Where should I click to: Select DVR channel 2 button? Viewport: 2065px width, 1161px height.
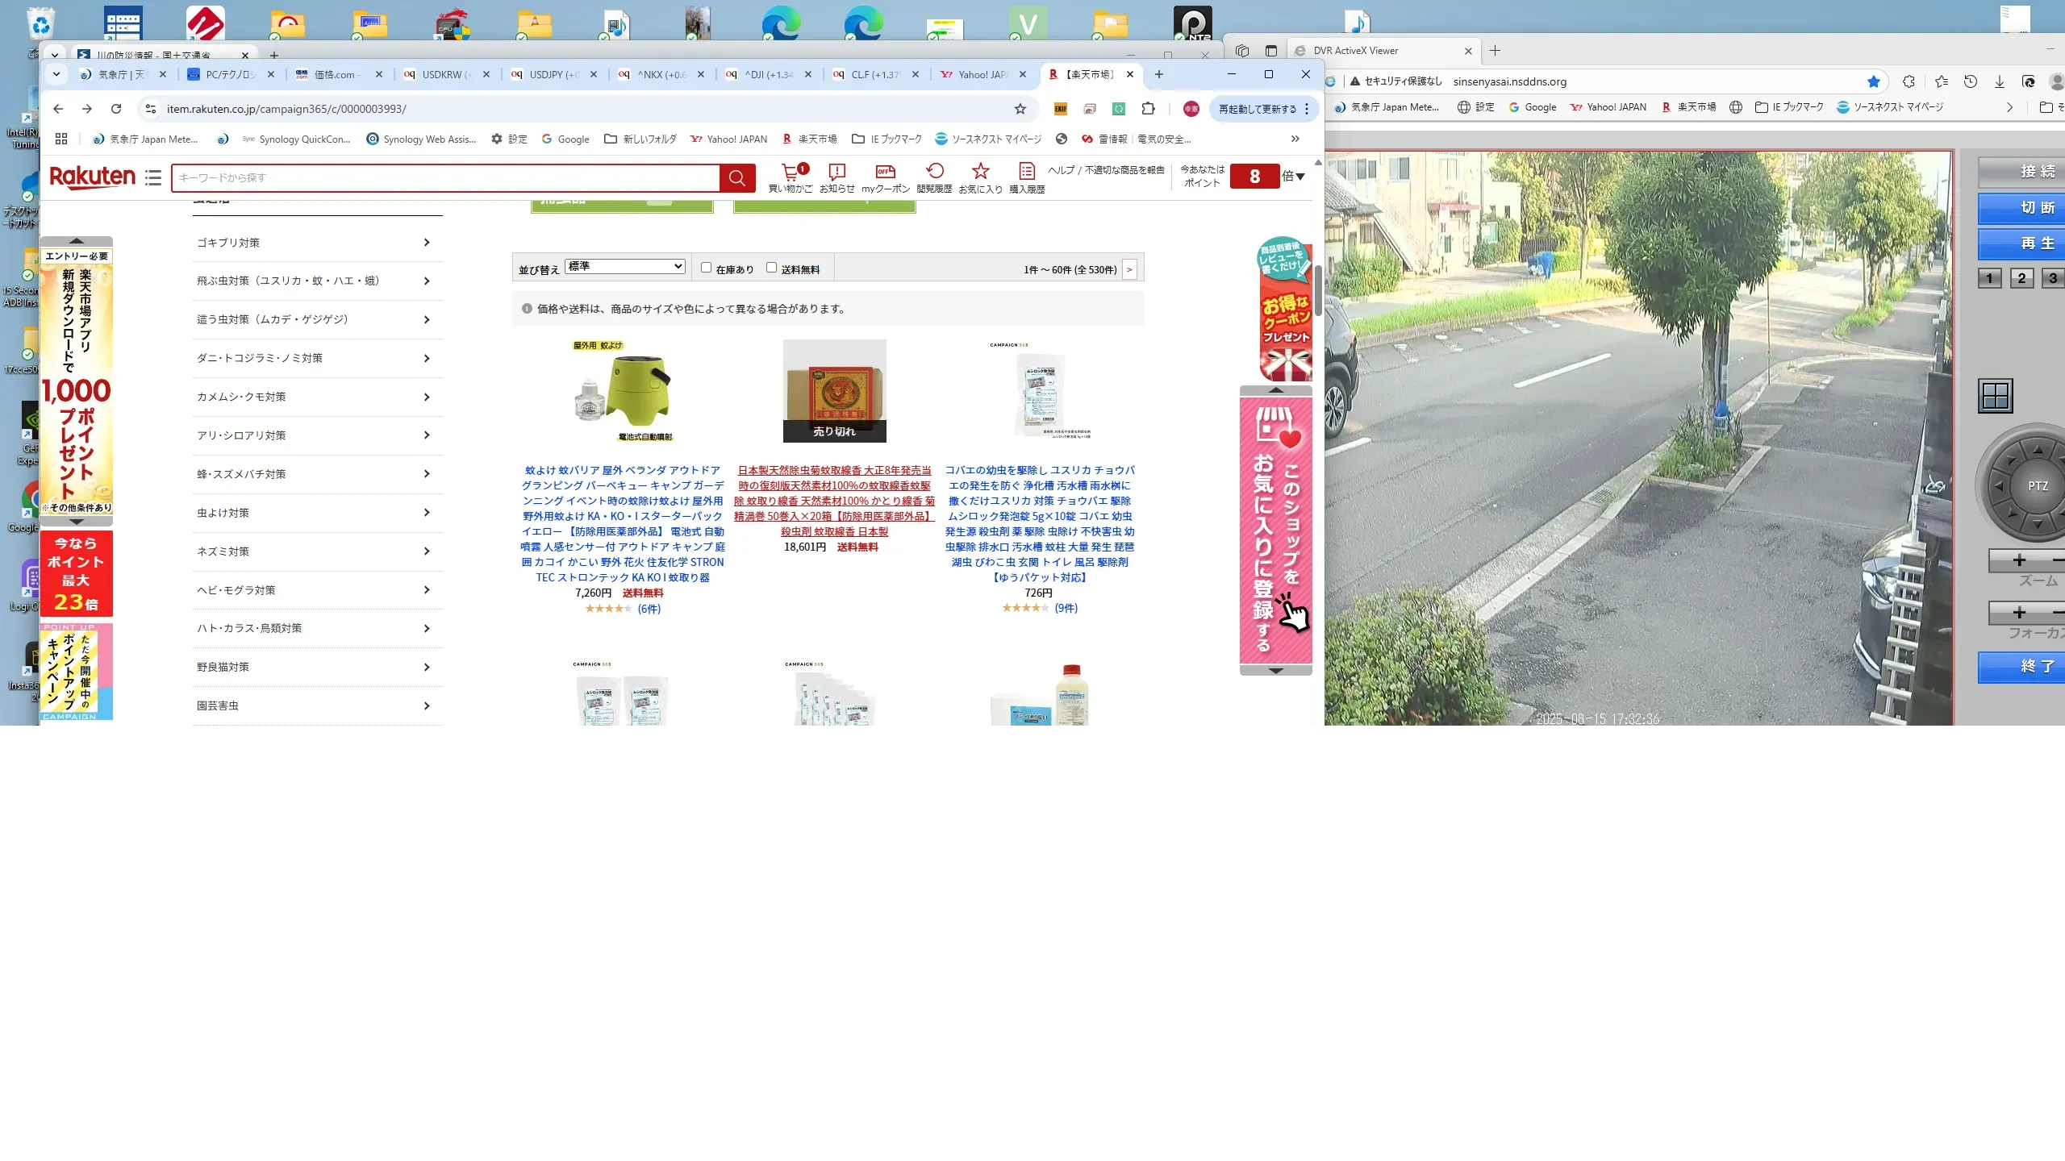pos(2021,278)
